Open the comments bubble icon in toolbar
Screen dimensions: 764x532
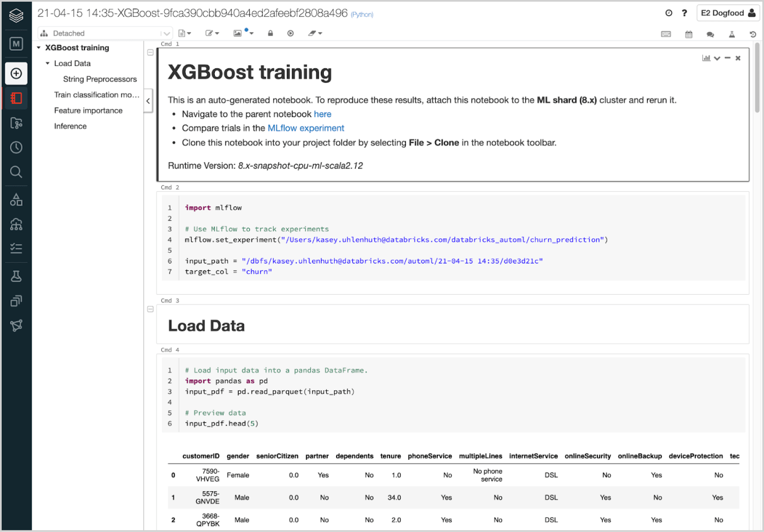(x=710, y=34)
